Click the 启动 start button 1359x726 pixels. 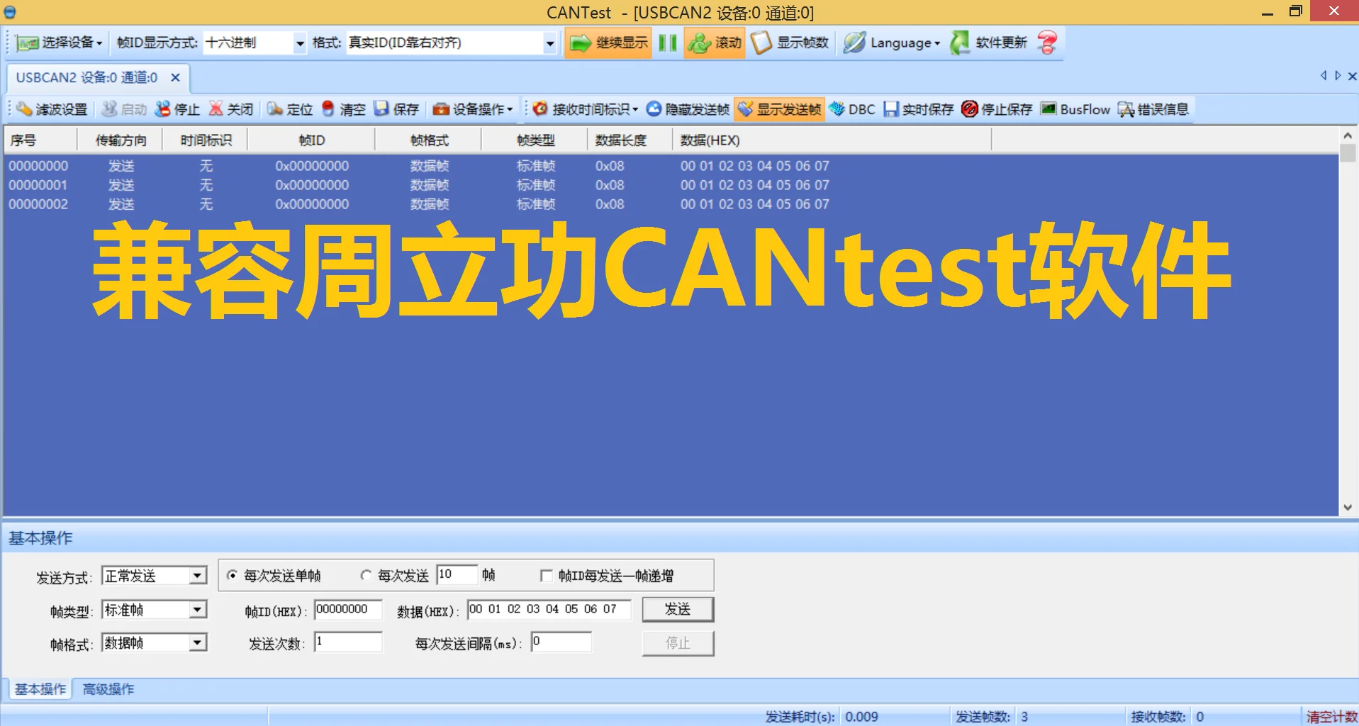click(x=123, y=109)
